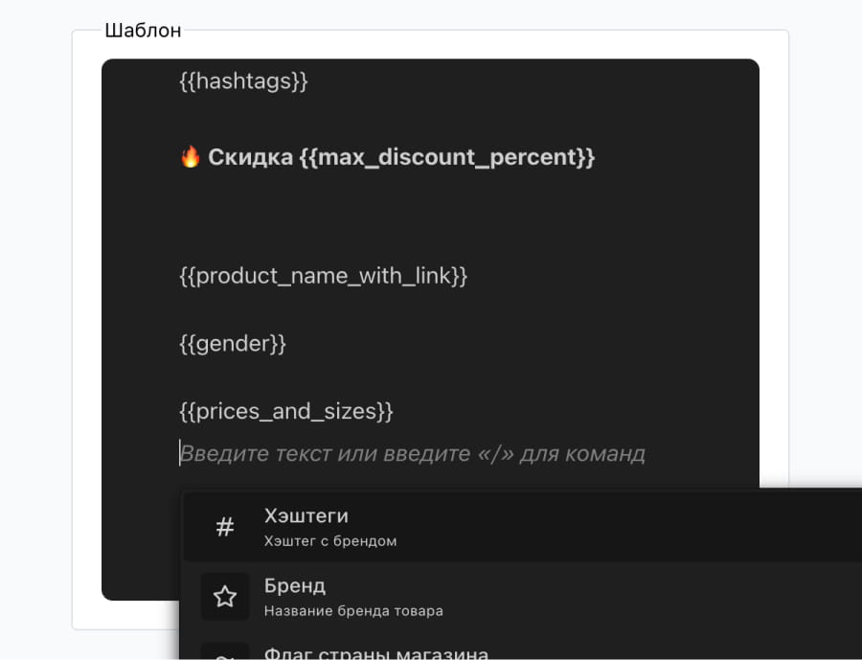The image size is (862, 660).
Task: Click the bold Скидка heading text
Action: point(251,156)
